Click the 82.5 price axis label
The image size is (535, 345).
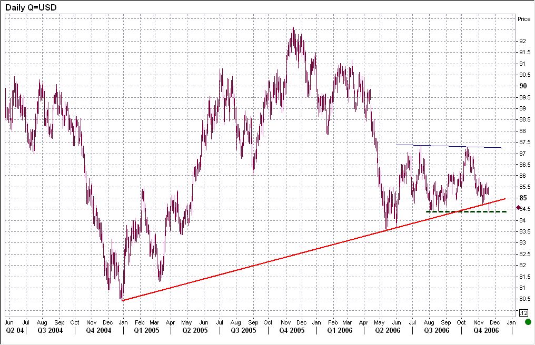coord(525,254)
